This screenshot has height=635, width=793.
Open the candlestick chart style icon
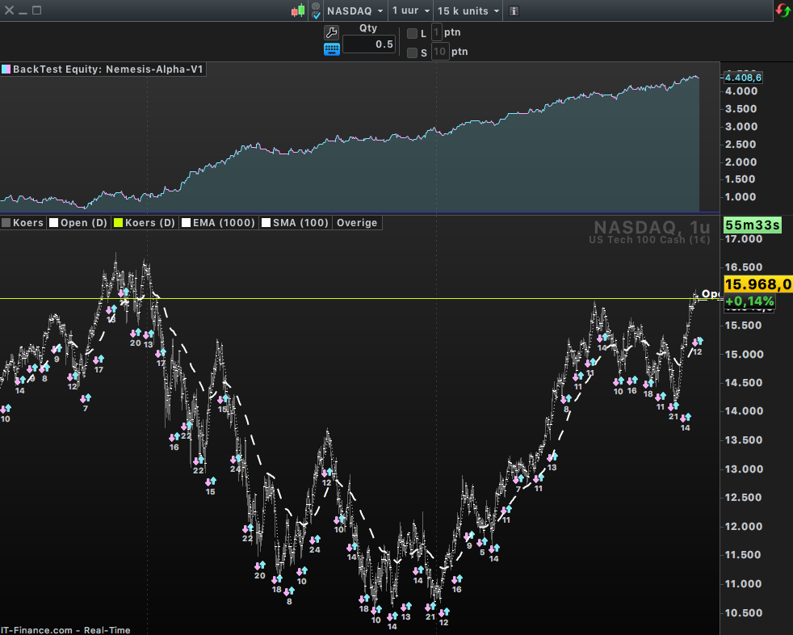[x=299, y=11]
